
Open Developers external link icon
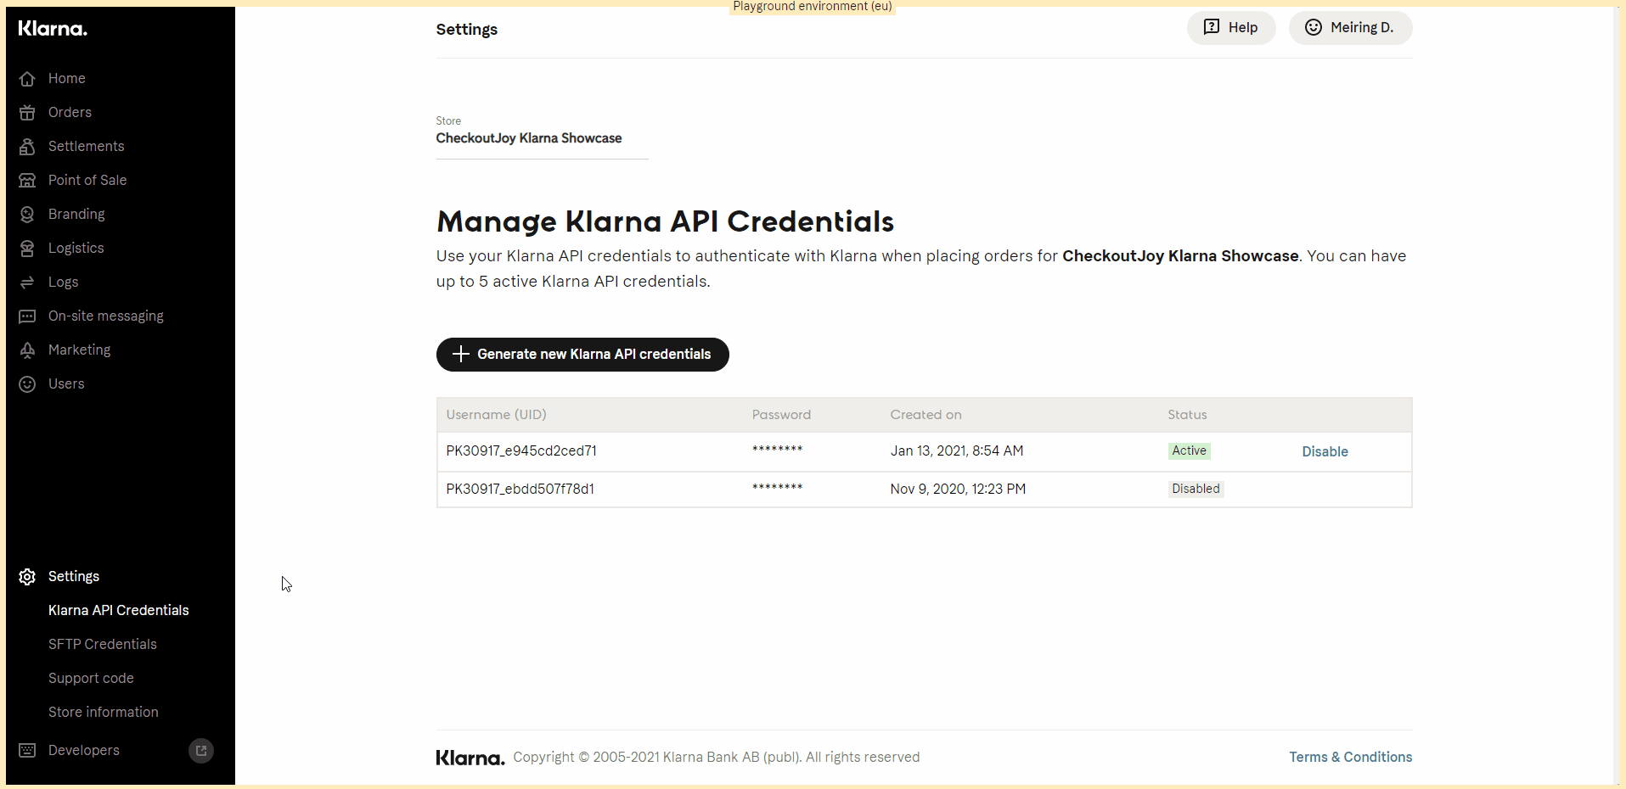point(201,751)
